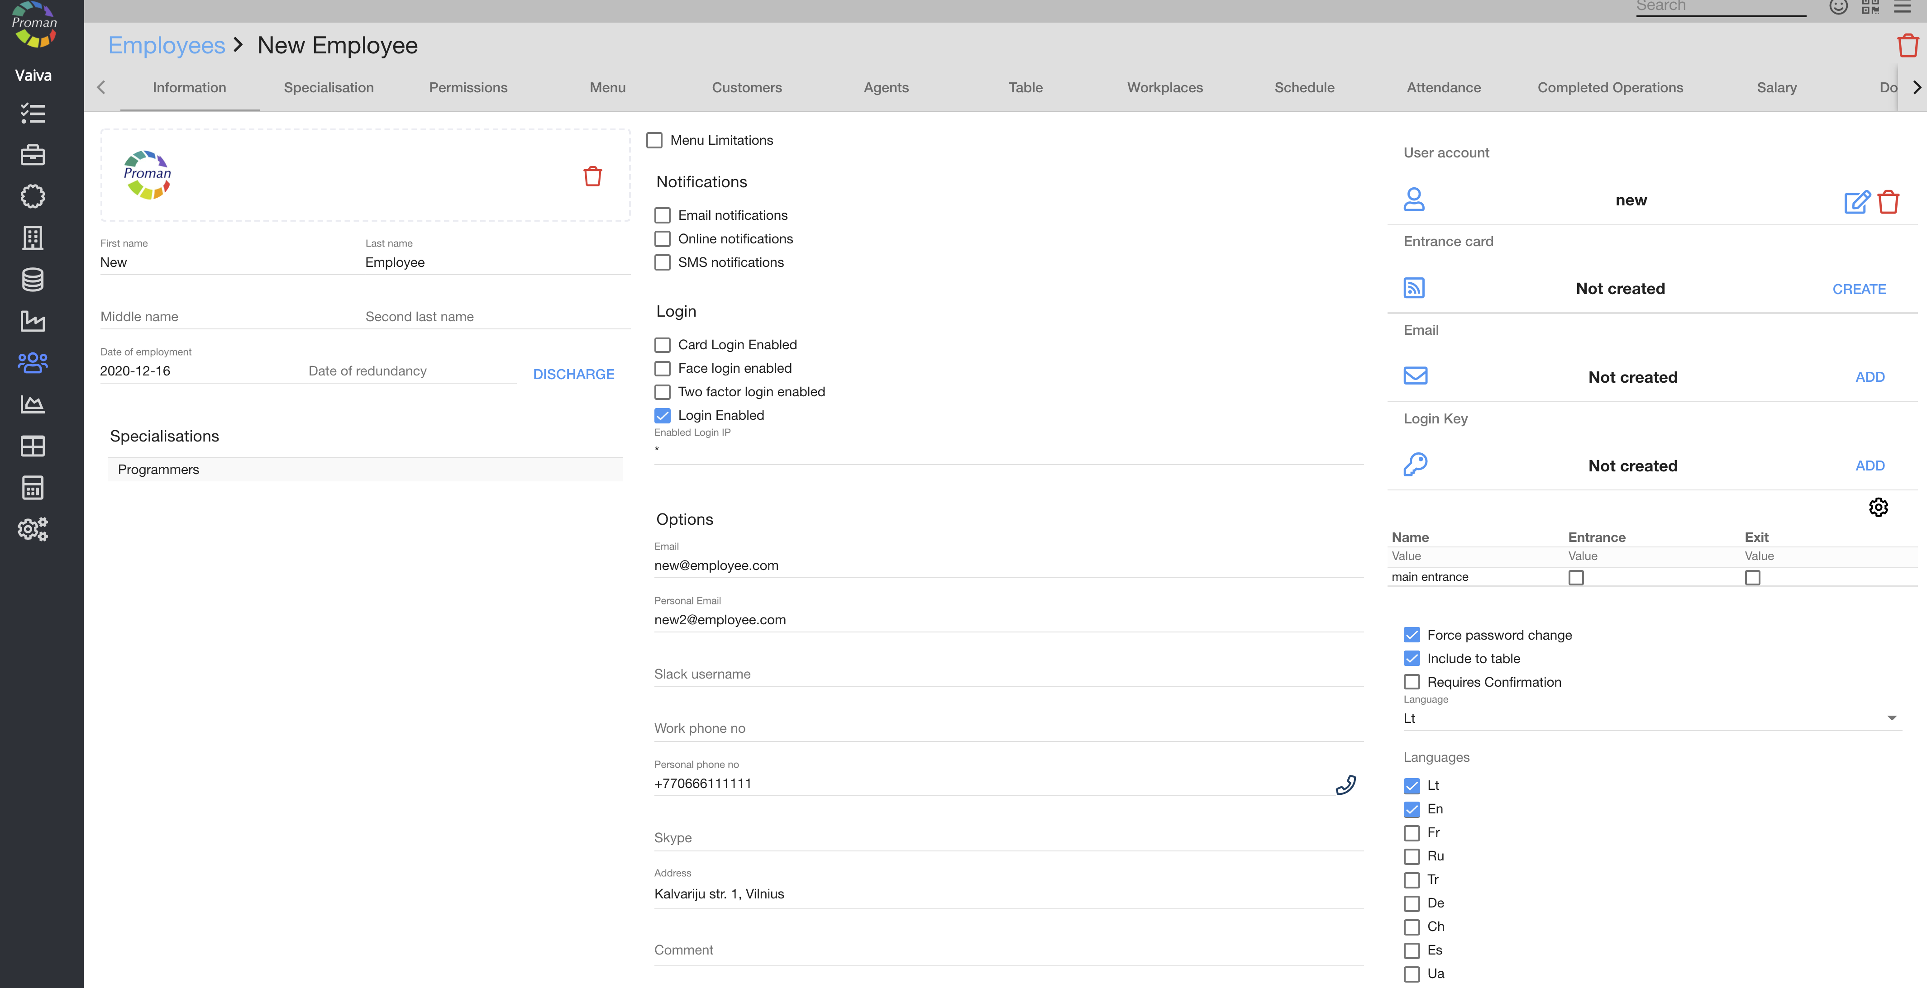1927x988 pixels.
Task: Click the phone call icon beside personal phone
Action: [x=1345, y=784]
